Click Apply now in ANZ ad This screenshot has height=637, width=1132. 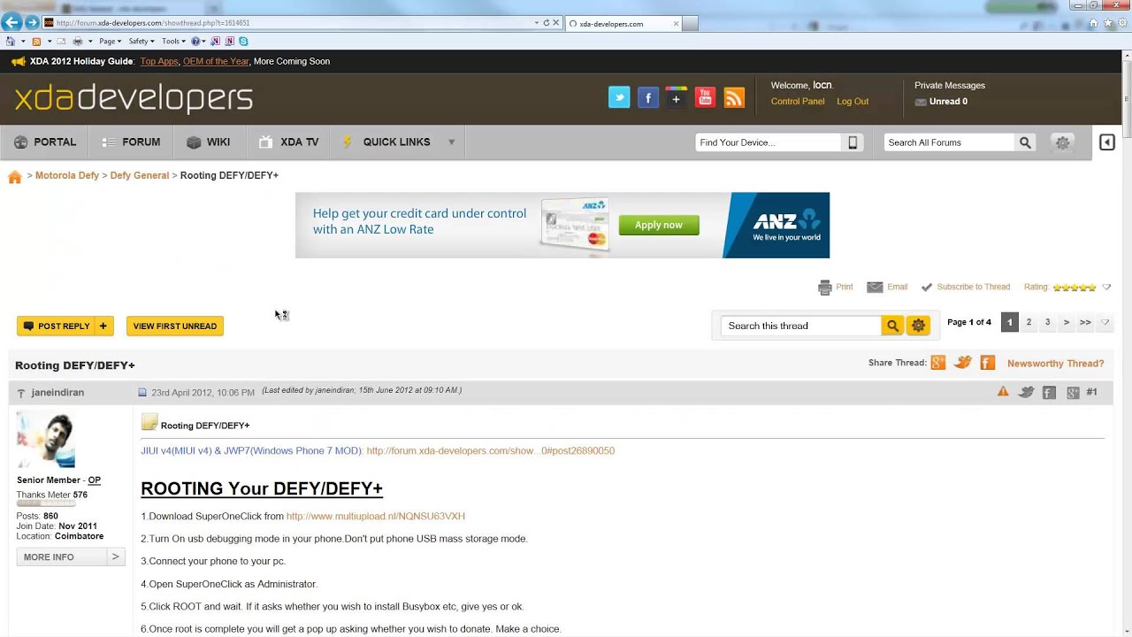(659, 226)
